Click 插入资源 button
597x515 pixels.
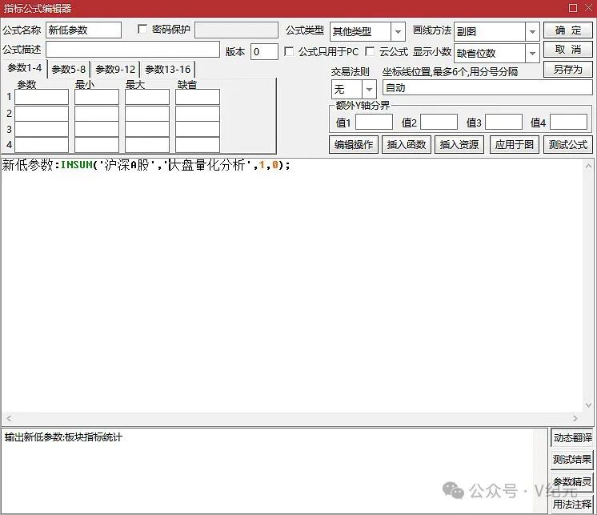pos(459,144)
